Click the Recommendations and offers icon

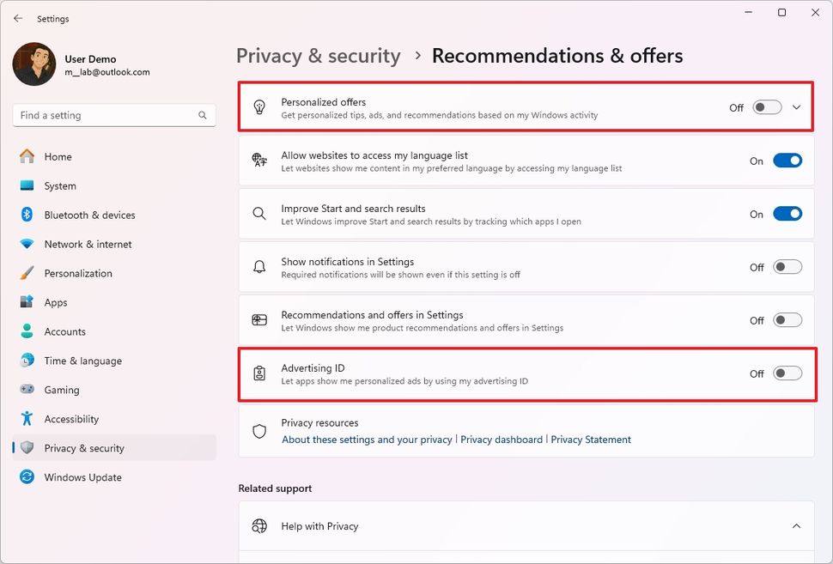point(258,319)
